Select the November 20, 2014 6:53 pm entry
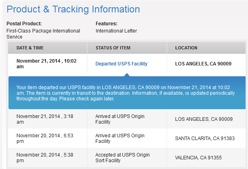The height and width of the screenshot is (169, 248). click(x=45, y=138)
